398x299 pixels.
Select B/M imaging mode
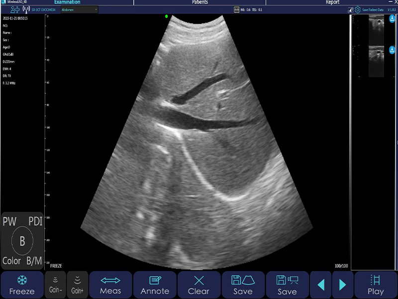[34, 261]
